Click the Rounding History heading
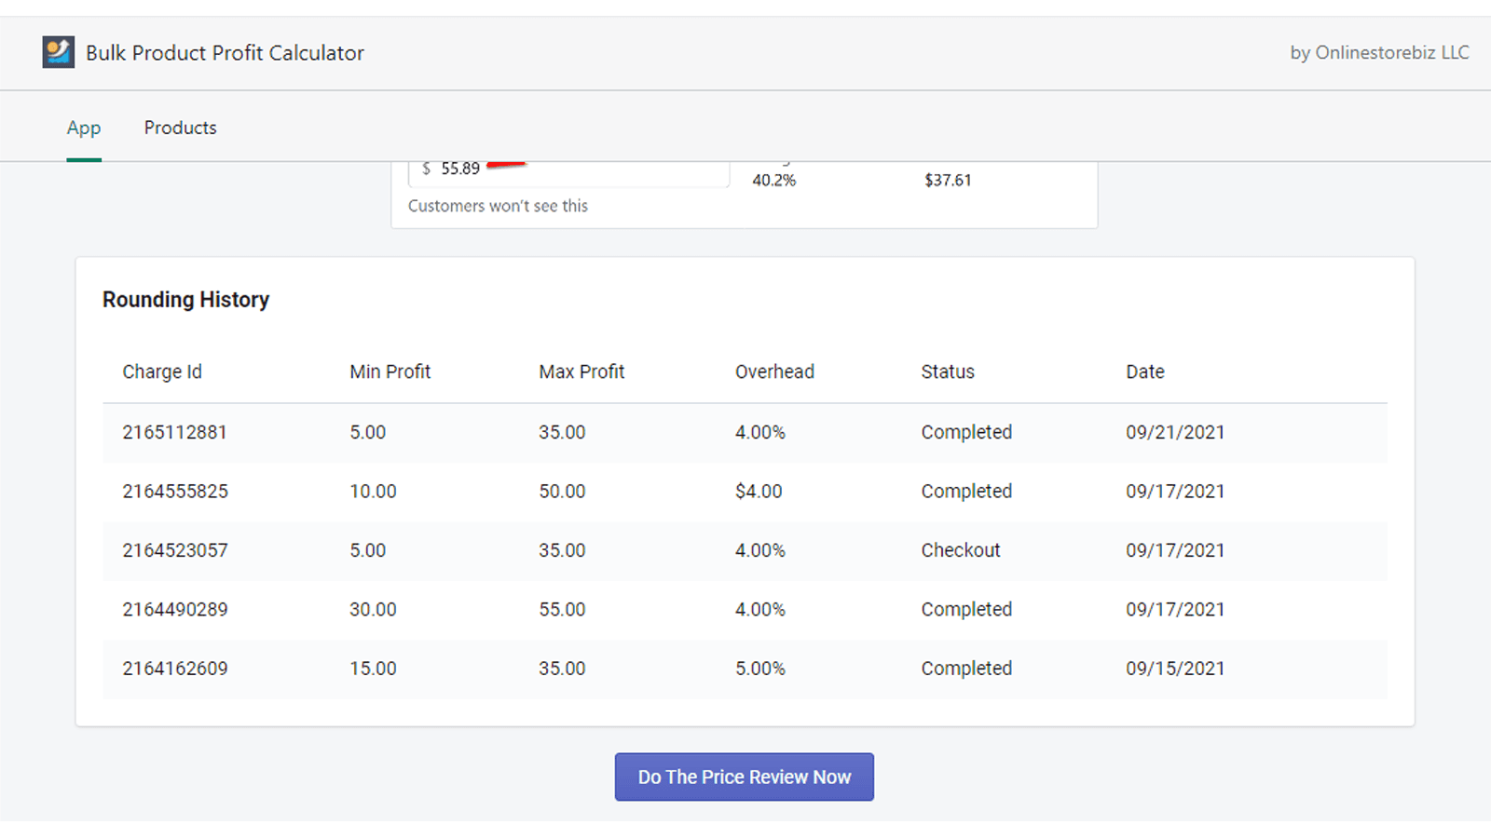 point(185,300)
